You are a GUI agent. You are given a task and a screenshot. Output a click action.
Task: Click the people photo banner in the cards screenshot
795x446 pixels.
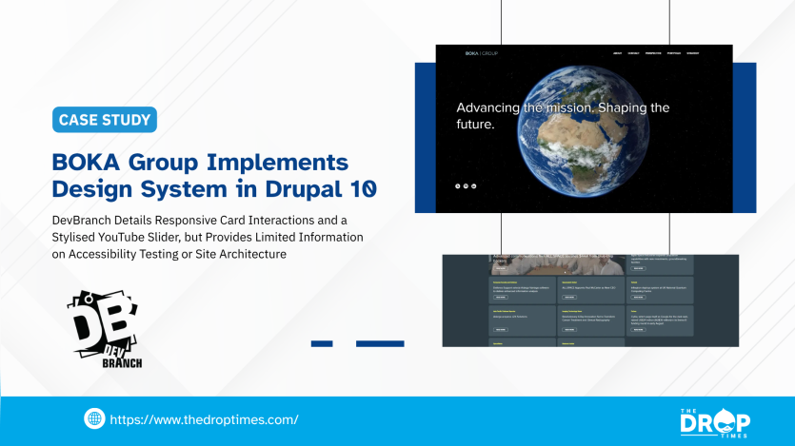(x=557, y=264)
